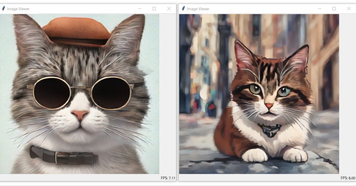Minimize the right Image Viewer window

(x=320, y=9)
